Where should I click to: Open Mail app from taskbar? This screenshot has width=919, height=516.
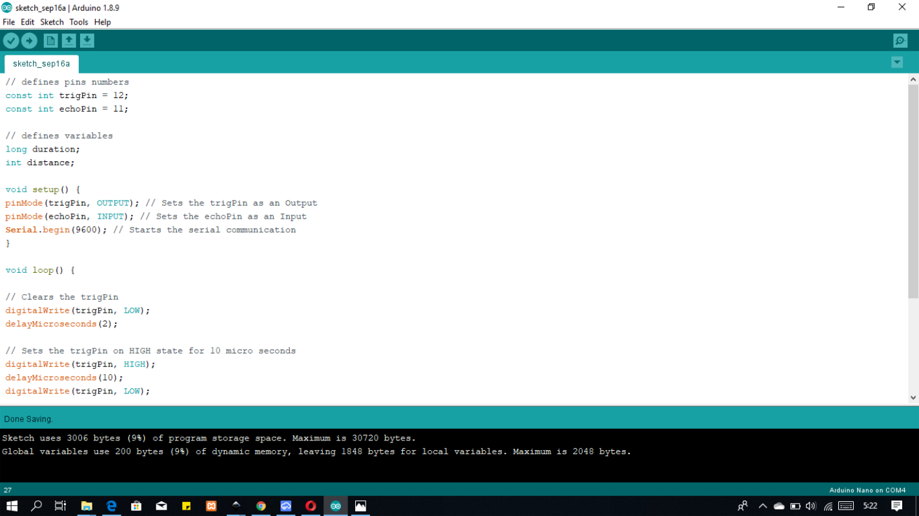click(161, 506)
